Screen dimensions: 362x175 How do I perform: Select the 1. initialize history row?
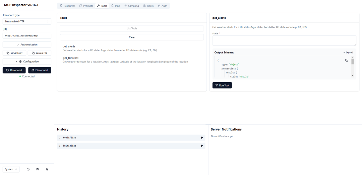[x=131, y=146]
